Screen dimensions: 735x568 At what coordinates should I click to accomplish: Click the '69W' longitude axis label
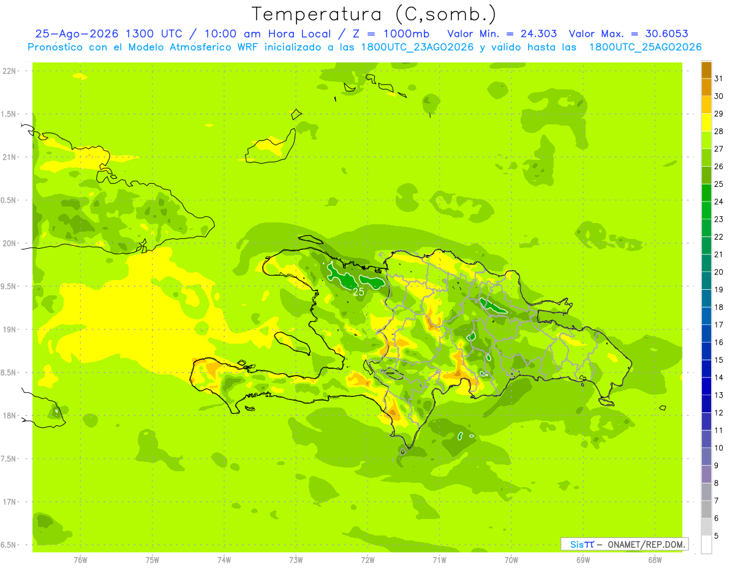point(583,559)
